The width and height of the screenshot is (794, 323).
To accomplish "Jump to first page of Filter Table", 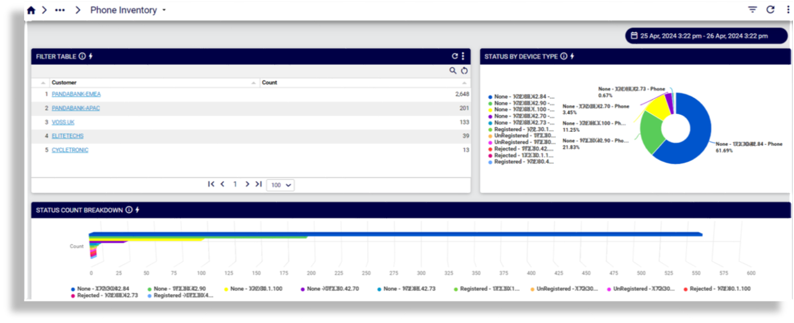I will pyautogui.click(x=211, y=184).
